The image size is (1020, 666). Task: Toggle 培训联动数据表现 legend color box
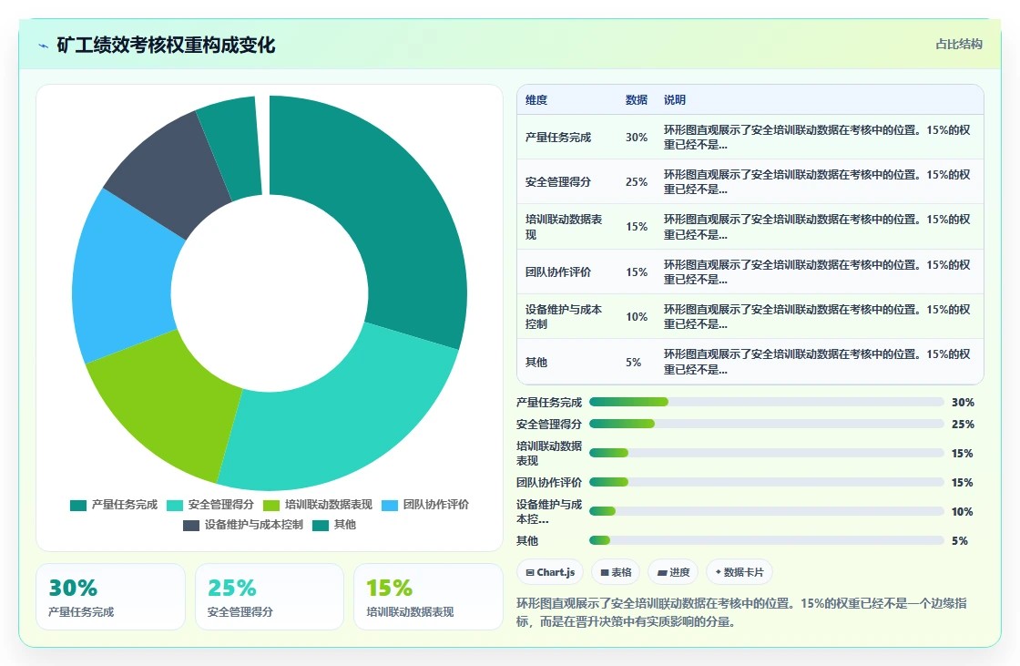[x=271, y=506]
